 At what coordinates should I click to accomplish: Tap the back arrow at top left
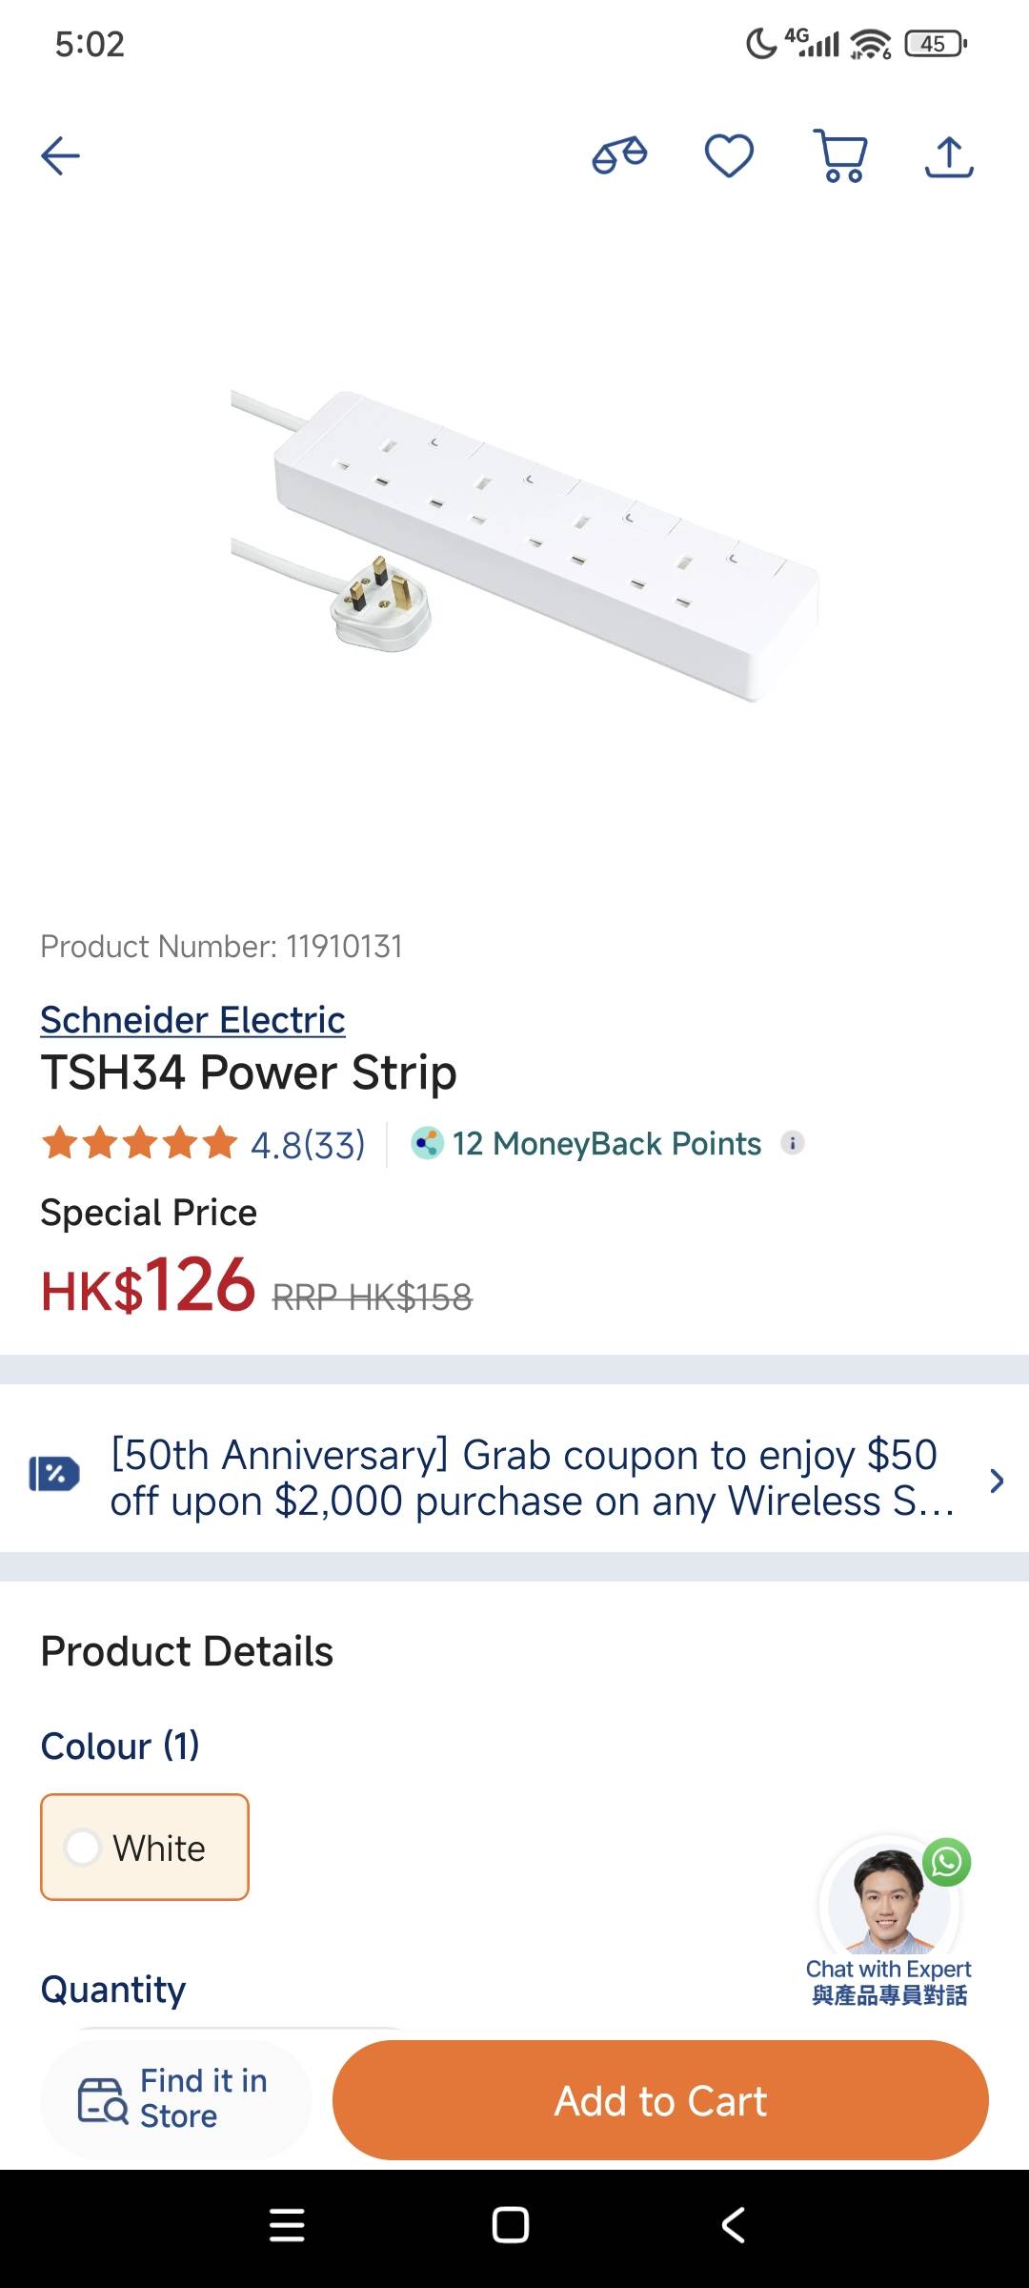[60, 156]
